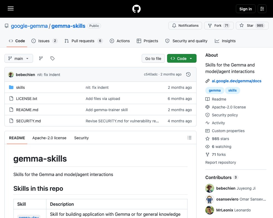Open the Insights tab

[225, 41]
